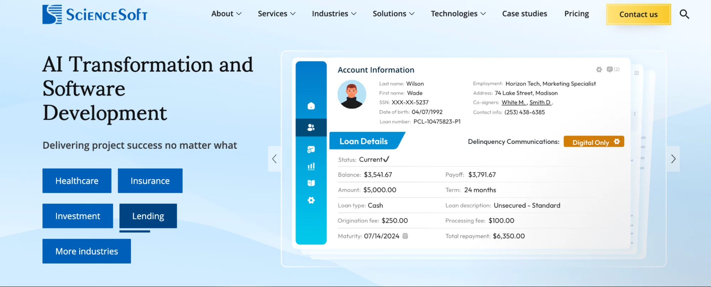Select the home icon in mockup sidebar
Viewport: 711px width, 287px height.
311,106
